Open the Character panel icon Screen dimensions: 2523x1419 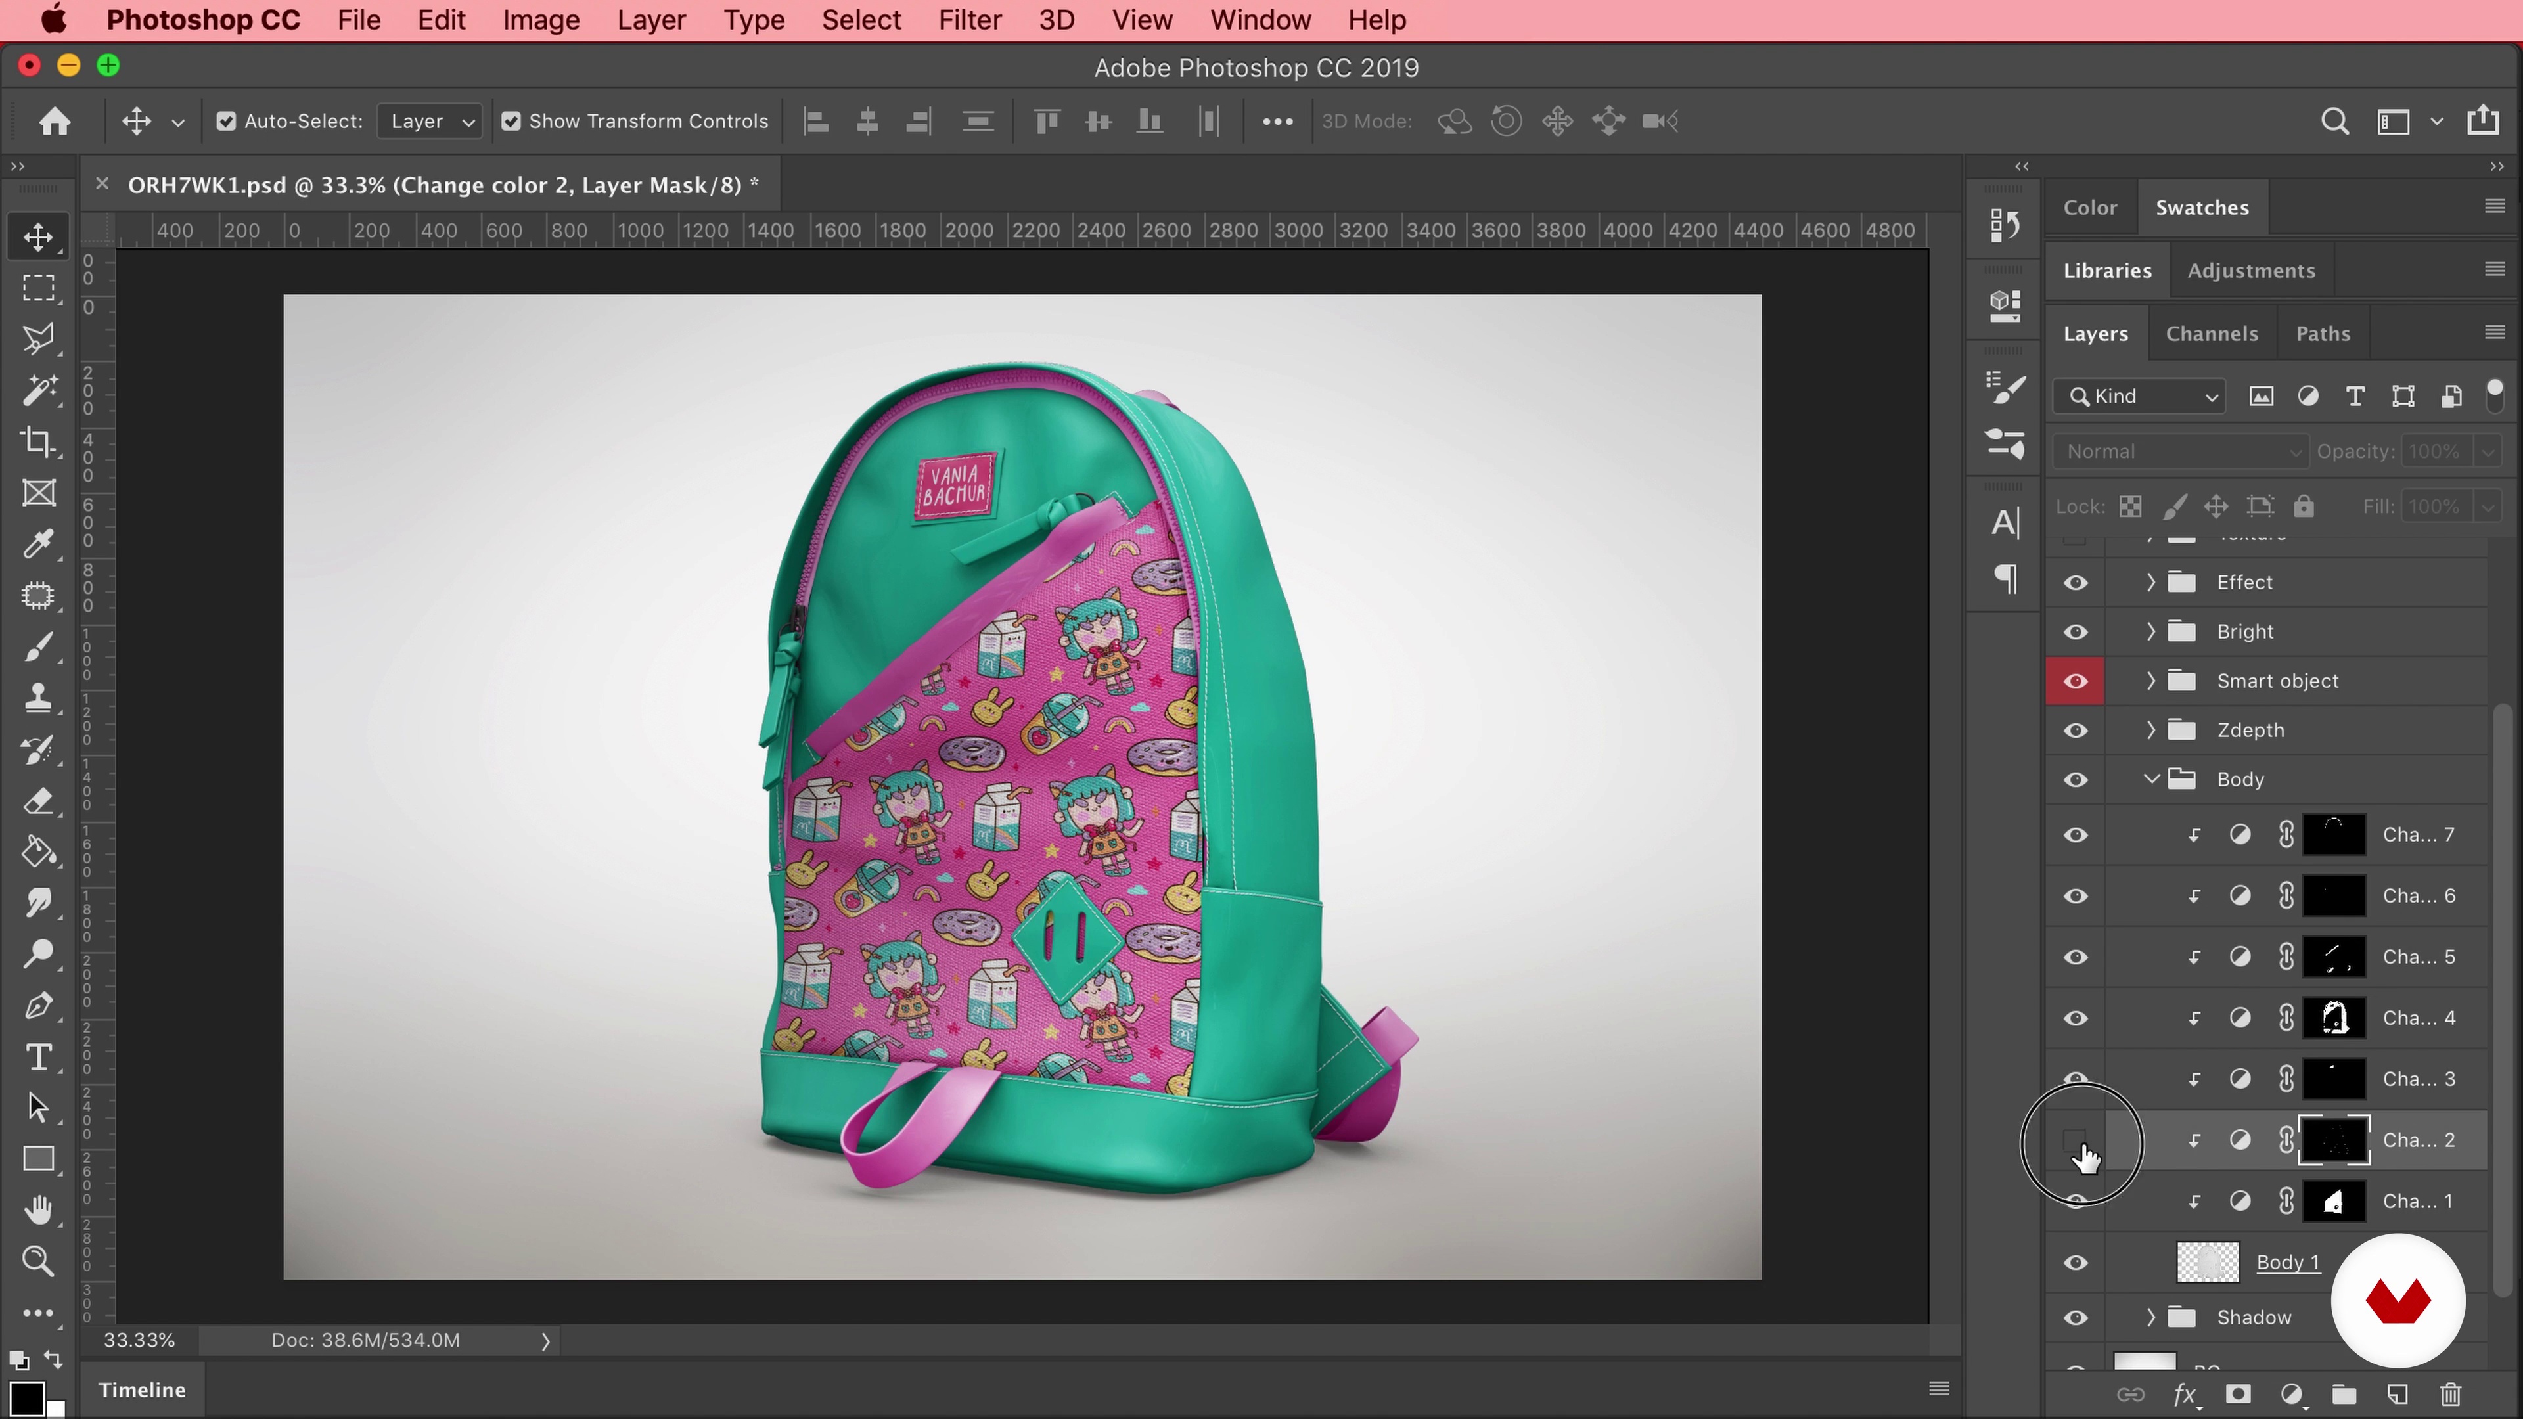(2004, 523)
